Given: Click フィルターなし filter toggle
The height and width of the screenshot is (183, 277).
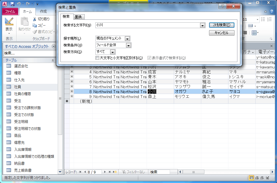Looking at the screenshot, I should pos(133,172).
